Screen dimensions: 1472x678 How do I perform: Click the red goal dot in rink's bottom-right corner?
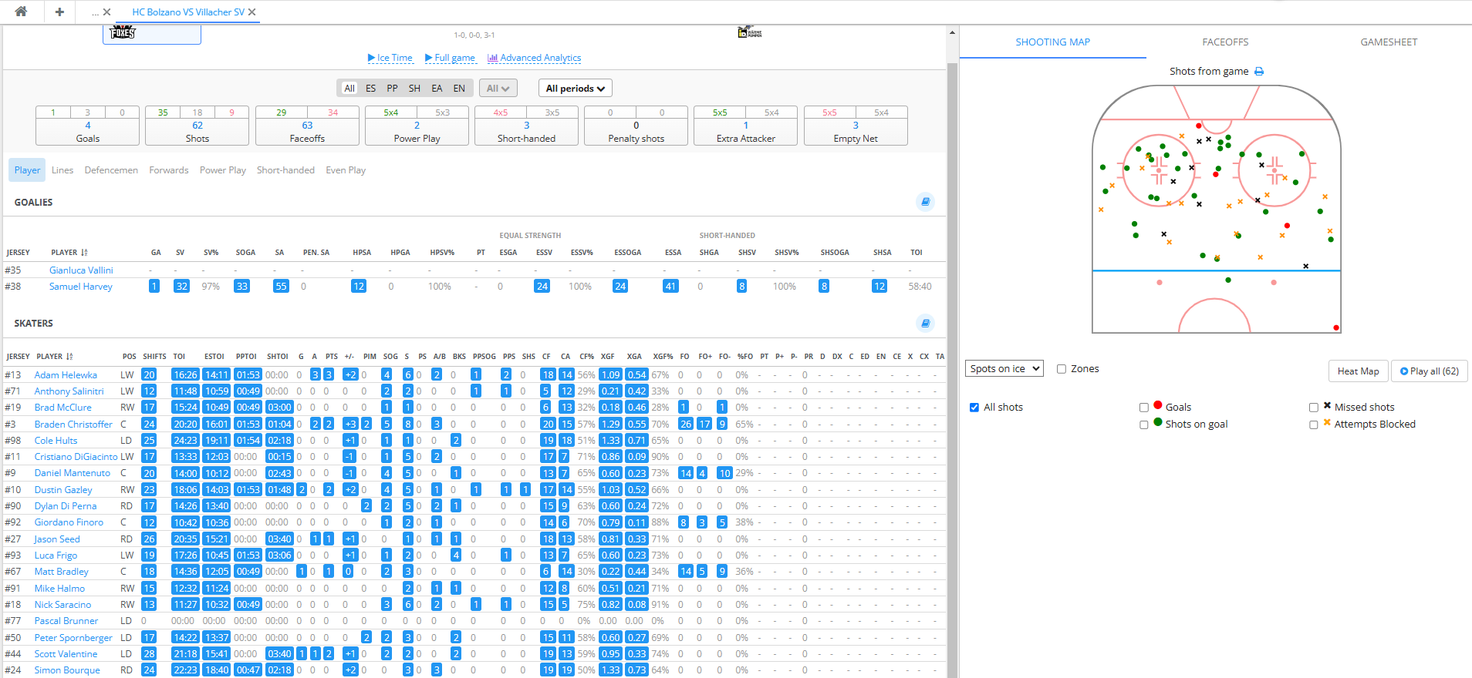click(1336, 327)
